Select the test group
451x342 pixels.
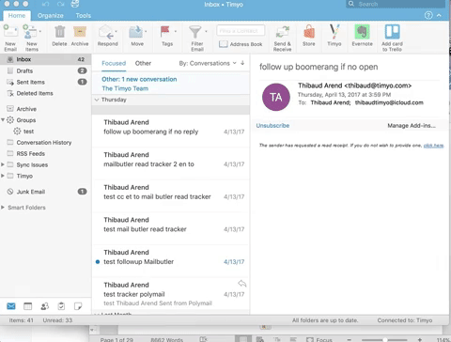(45, 132)
